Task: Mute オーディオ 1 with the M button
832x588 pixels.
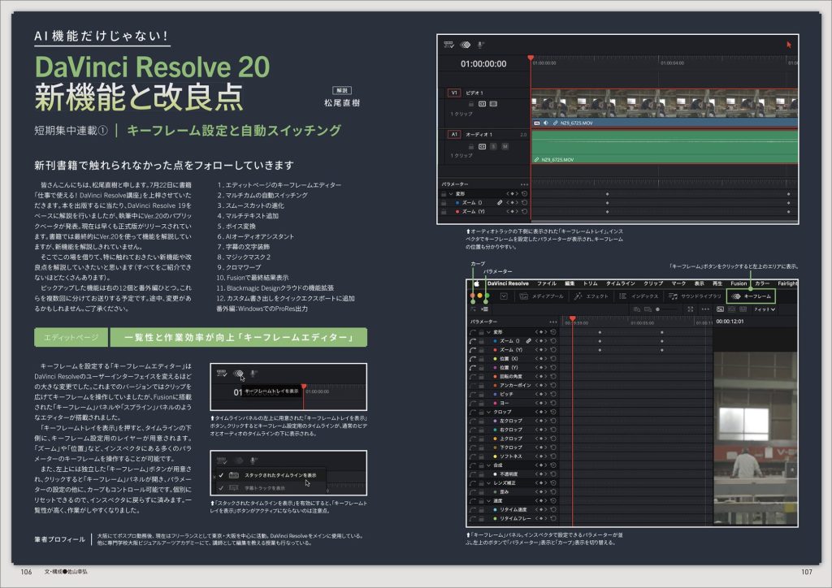Action: click(x=505, y=146)
